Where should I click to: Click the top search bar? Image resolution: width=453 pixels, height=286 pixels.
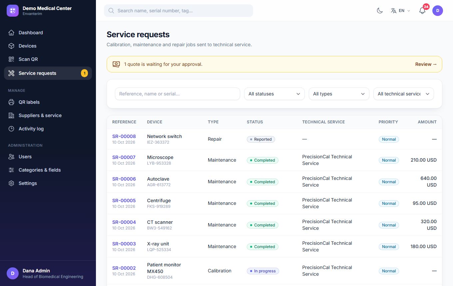click(179, 11)
